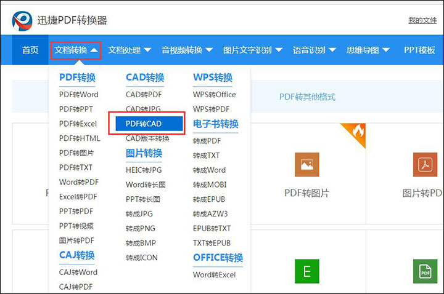The width and height of the screenshot is (444, 294).
Task: Collapse the 文档转换 dropdown arrow
Action: [94, 50]
